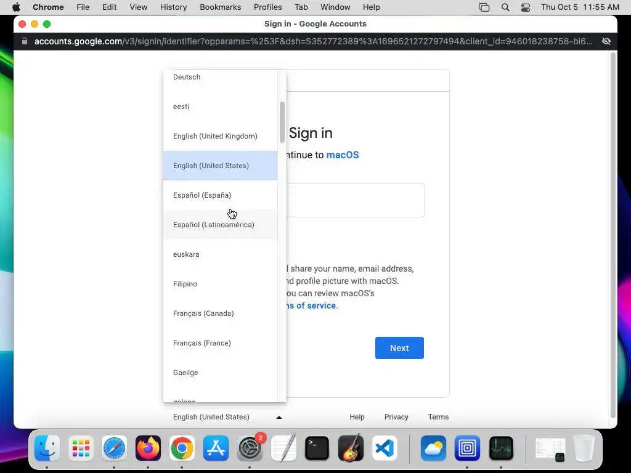Open Google Chrome dock icon
Image resolution: width=631 pixels, height=473 pixels.
point(182,448)
